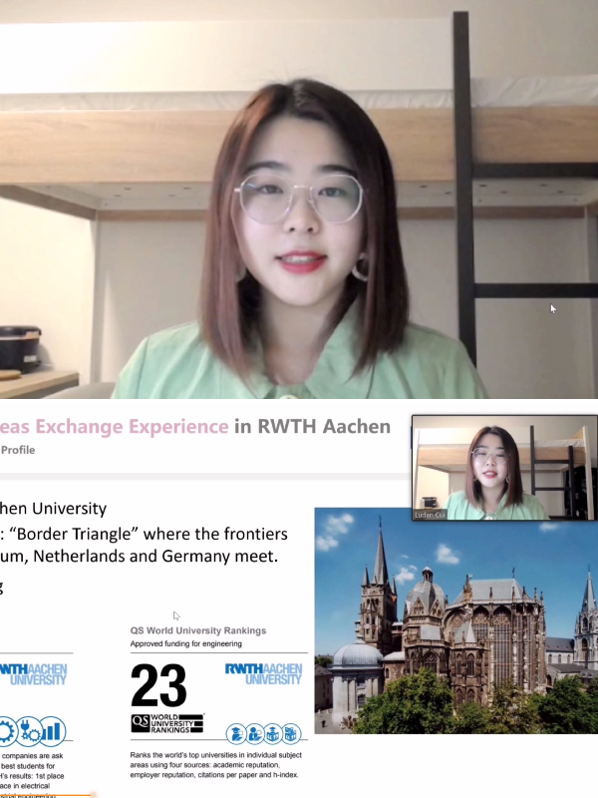Viewport: 598px width, 798px height.
Task: Click the main speaker video feed
Action: coord(299,199)
